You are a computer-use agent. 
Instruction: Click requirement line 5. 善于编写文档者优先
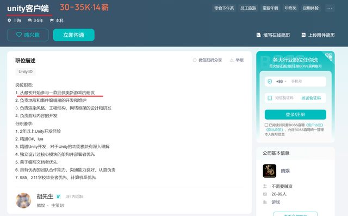(x=36, y=162)
